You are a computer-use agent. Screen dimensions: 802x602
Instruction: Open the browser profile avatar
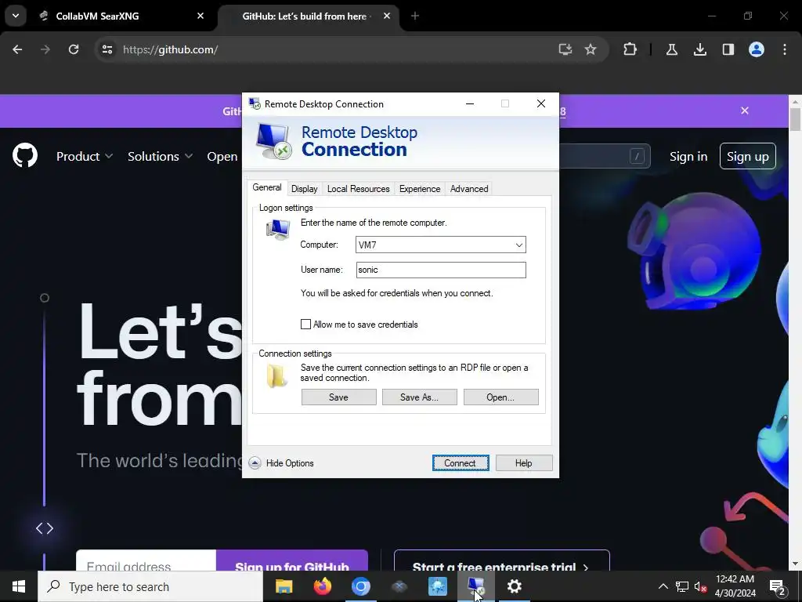pyautogui.click(x=756, y=49)
